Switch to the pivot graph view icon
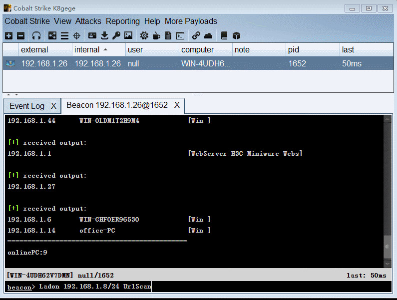The image size is (397, 300). 52,36
